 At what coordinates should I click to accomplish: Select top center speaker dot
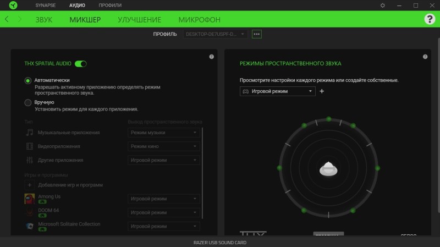coord(328,119)
